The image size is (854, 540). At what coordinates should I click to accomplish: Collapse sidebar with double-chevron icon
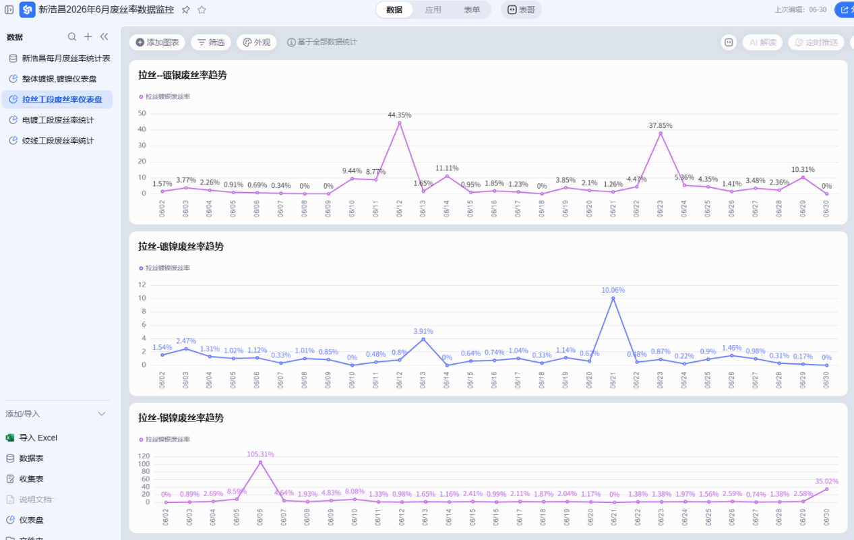[104, 37]
